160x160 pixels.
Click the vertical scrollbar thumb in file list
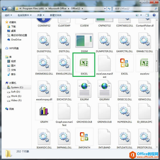click(157, 61)
